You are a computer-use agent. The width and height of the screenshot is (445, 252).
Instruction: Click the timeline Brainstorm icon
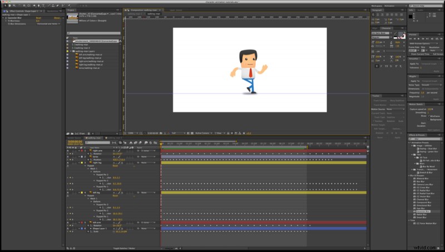click(146, 143)
